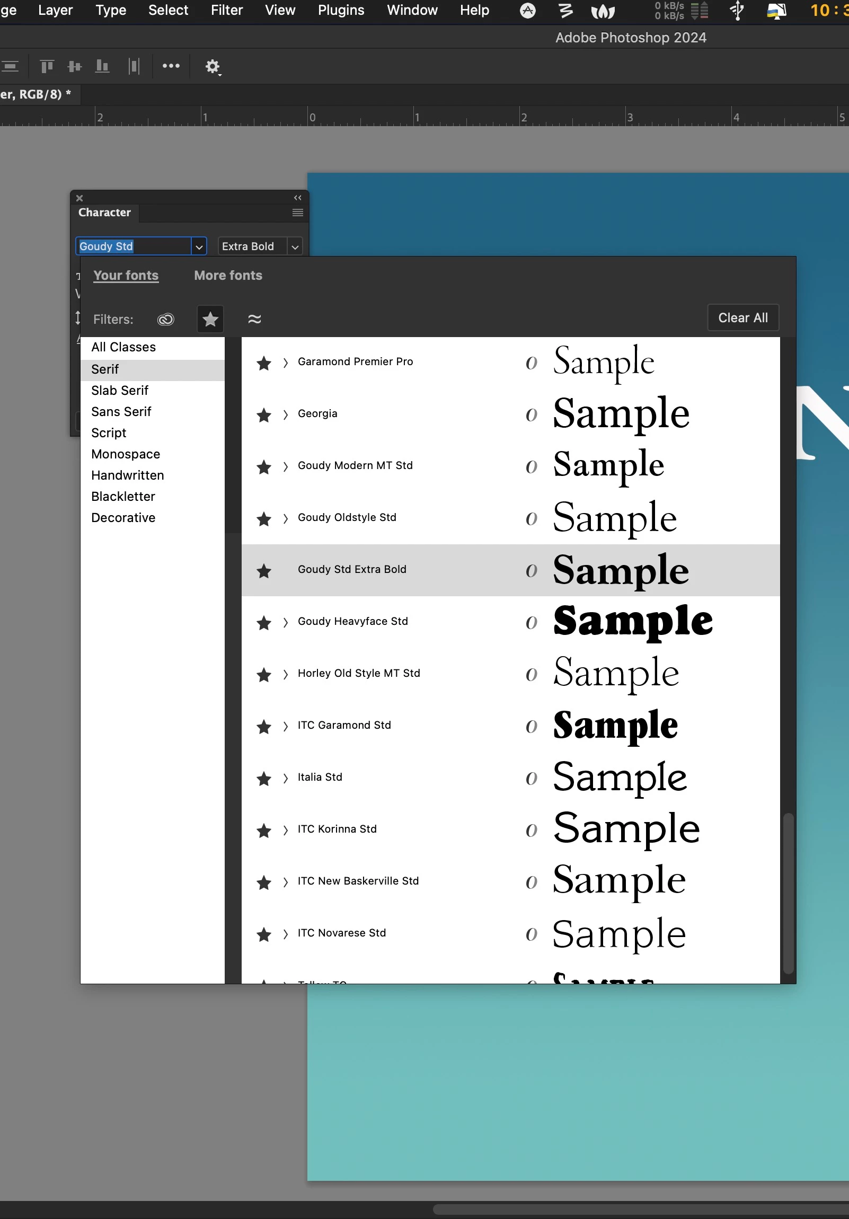Switch to the More fonts tab
849x1219 pixels.
tap(228, 276)
